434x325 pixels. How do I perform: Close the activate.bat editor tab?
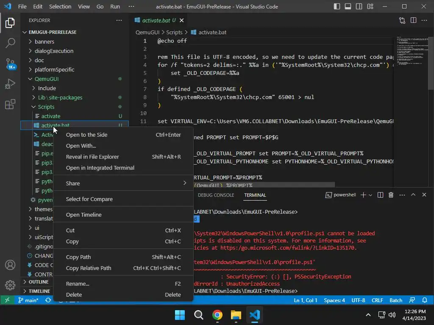(181, 20)
